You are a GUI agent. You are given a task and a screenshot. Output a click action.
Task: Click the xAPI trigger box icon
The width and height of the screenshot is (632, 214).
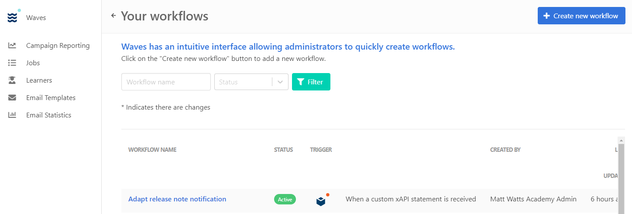pyautogui.click(x=321, y=201)
